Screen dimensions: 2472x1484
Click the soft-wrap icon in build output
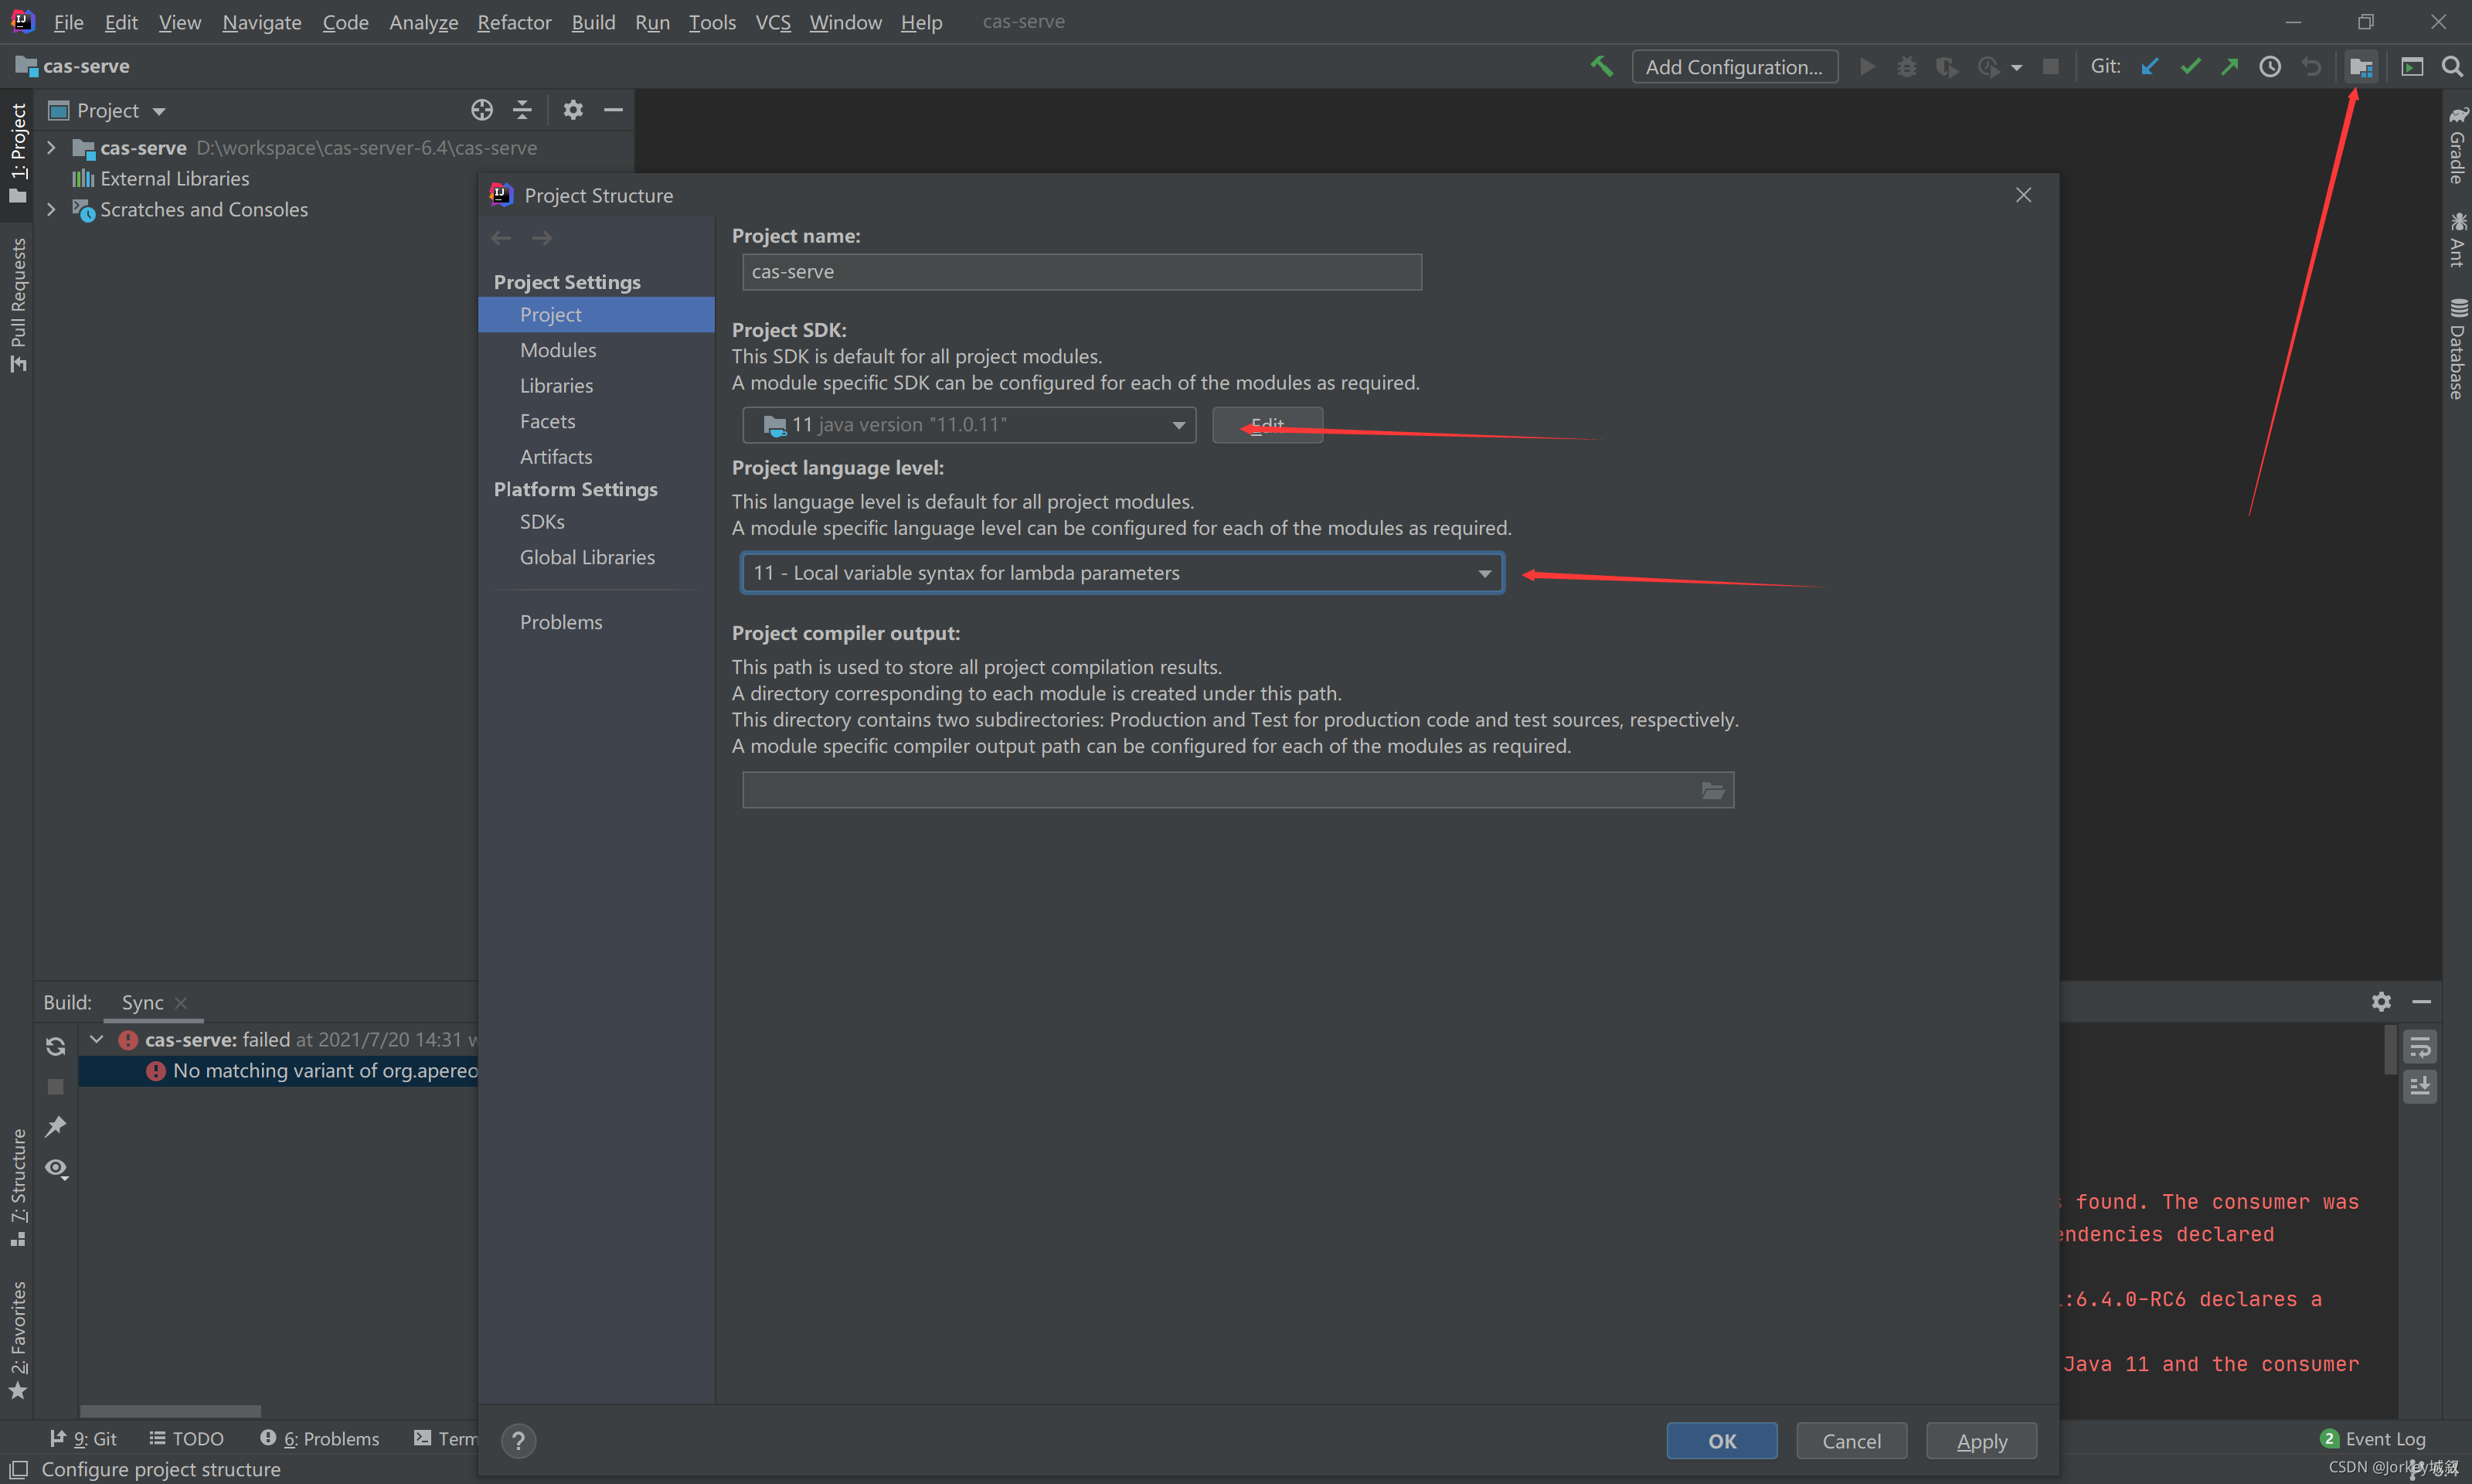click(x=2420, y=1047)
